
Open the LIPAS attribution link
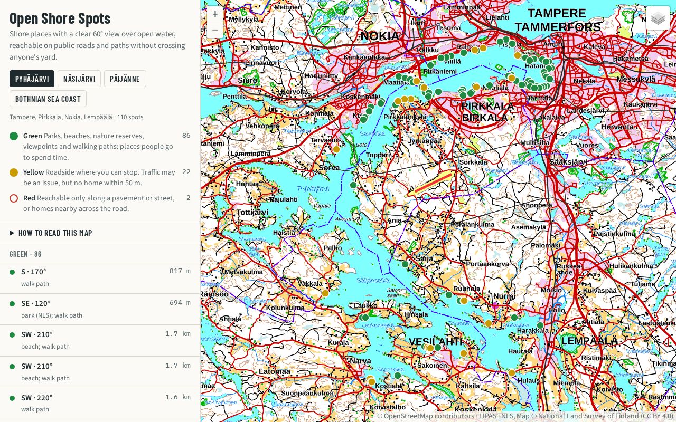[x=488, y=416]
